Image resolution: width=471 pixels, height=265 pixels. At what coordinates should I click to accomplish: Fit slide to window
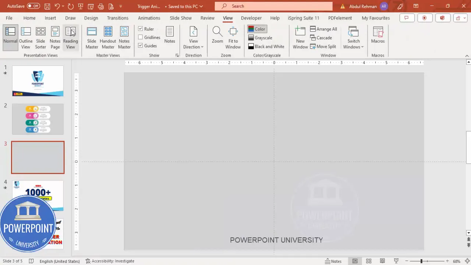point(233,38)
